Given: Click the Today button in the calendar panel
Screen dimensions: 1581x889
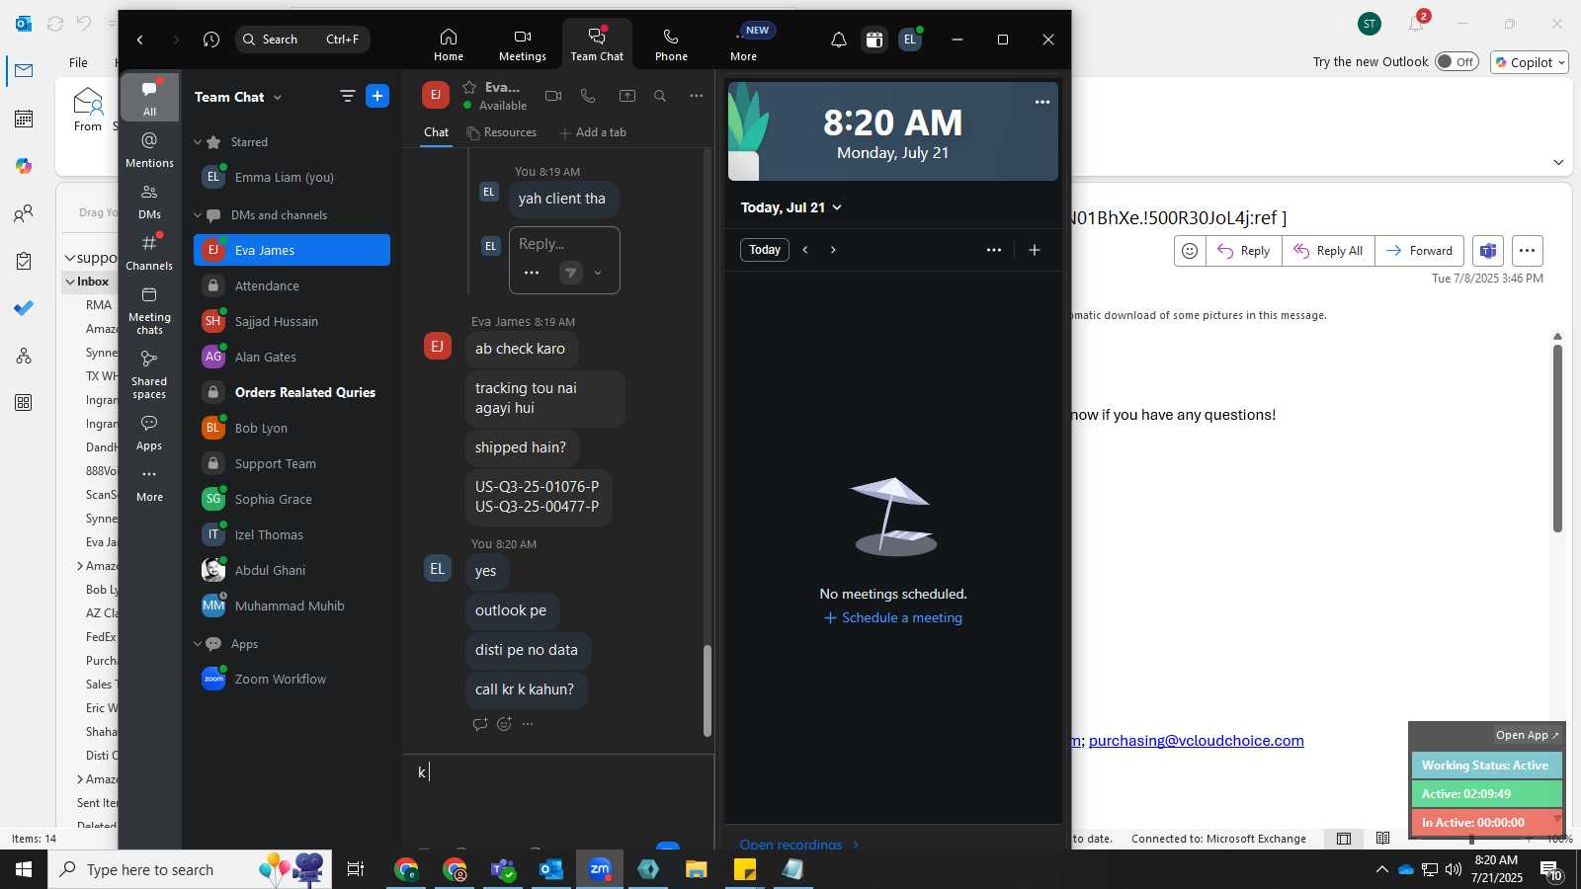Looking at the screenshot, I should [x=765, y=250].
